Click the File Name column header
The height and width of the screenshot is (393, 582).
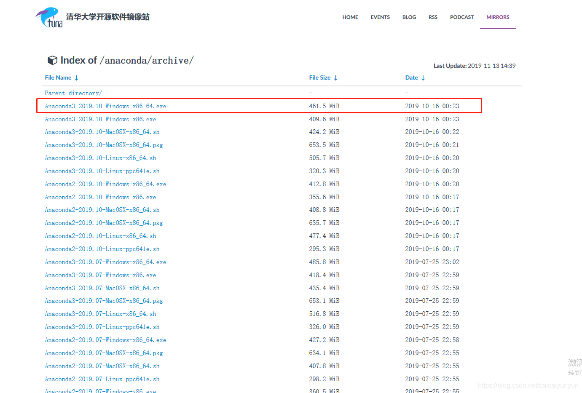[x=58, y=78]
